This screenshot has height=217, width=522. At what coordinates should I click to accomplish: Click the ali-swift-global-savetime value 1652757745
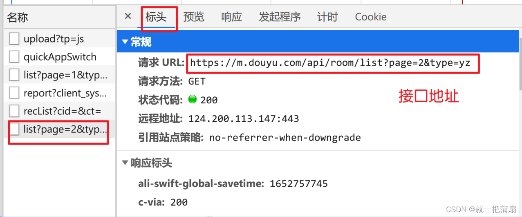[x=299, y=184]
